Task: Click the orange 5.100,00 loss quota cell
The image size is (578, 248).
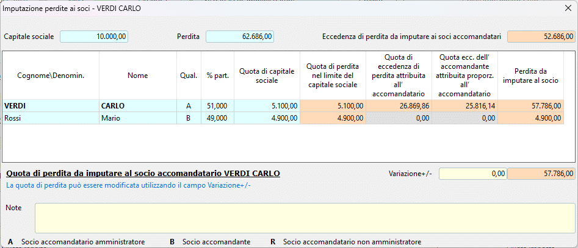Action: 333,106
